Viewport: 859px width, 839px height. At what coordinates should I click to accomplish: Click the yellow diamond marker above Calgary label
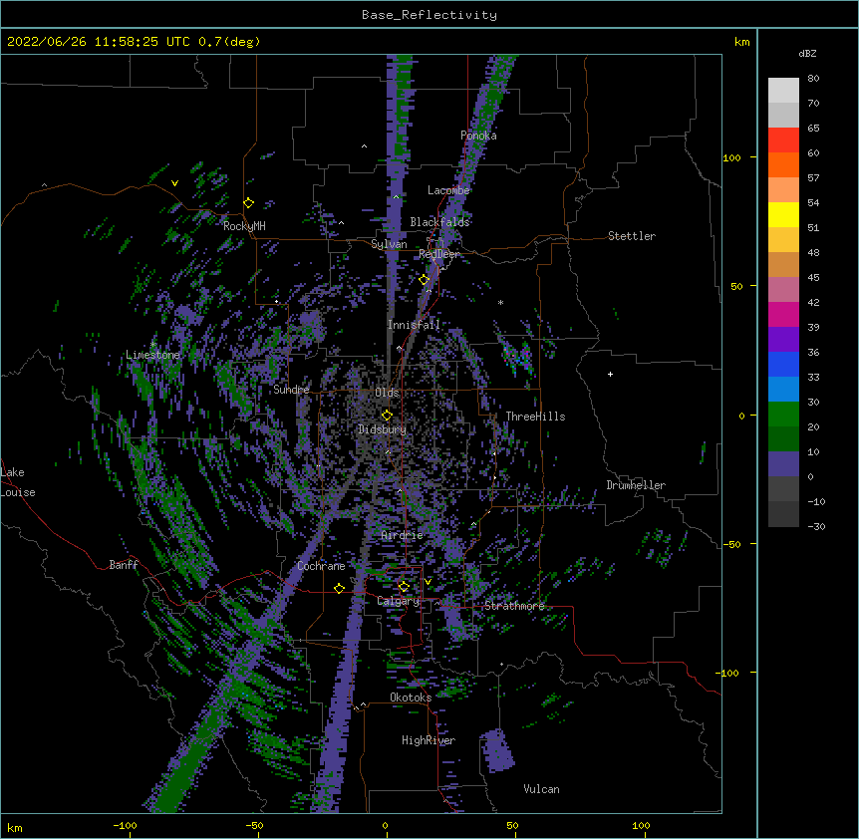[x=404, y=587]
